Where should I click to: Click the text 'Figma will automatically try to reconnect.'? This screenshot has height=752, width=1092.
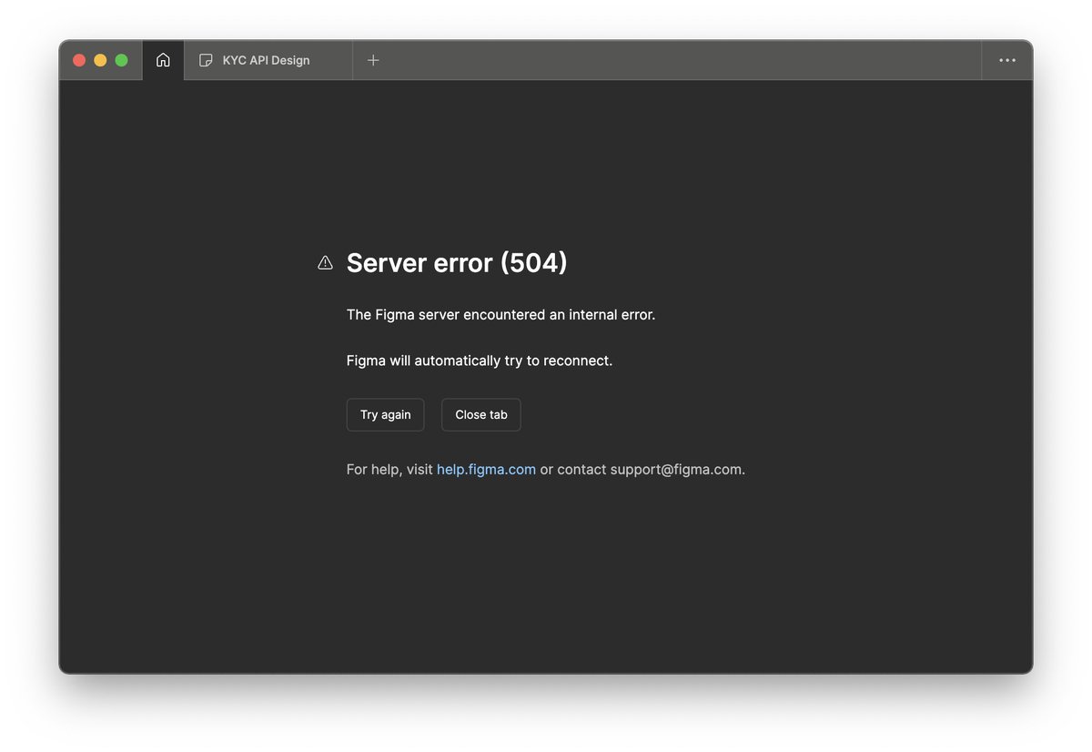tap(480, 361)
